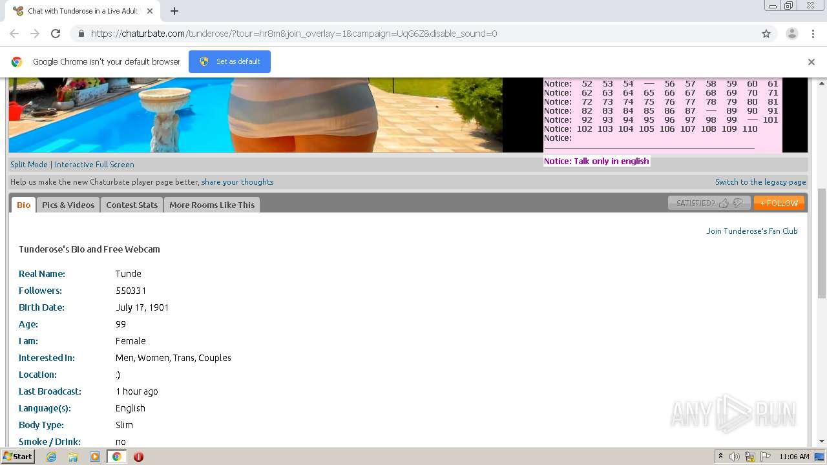Open the share your thoughts link
The width and height of the screenshot is (827, 465).
(x=237, y=182)
